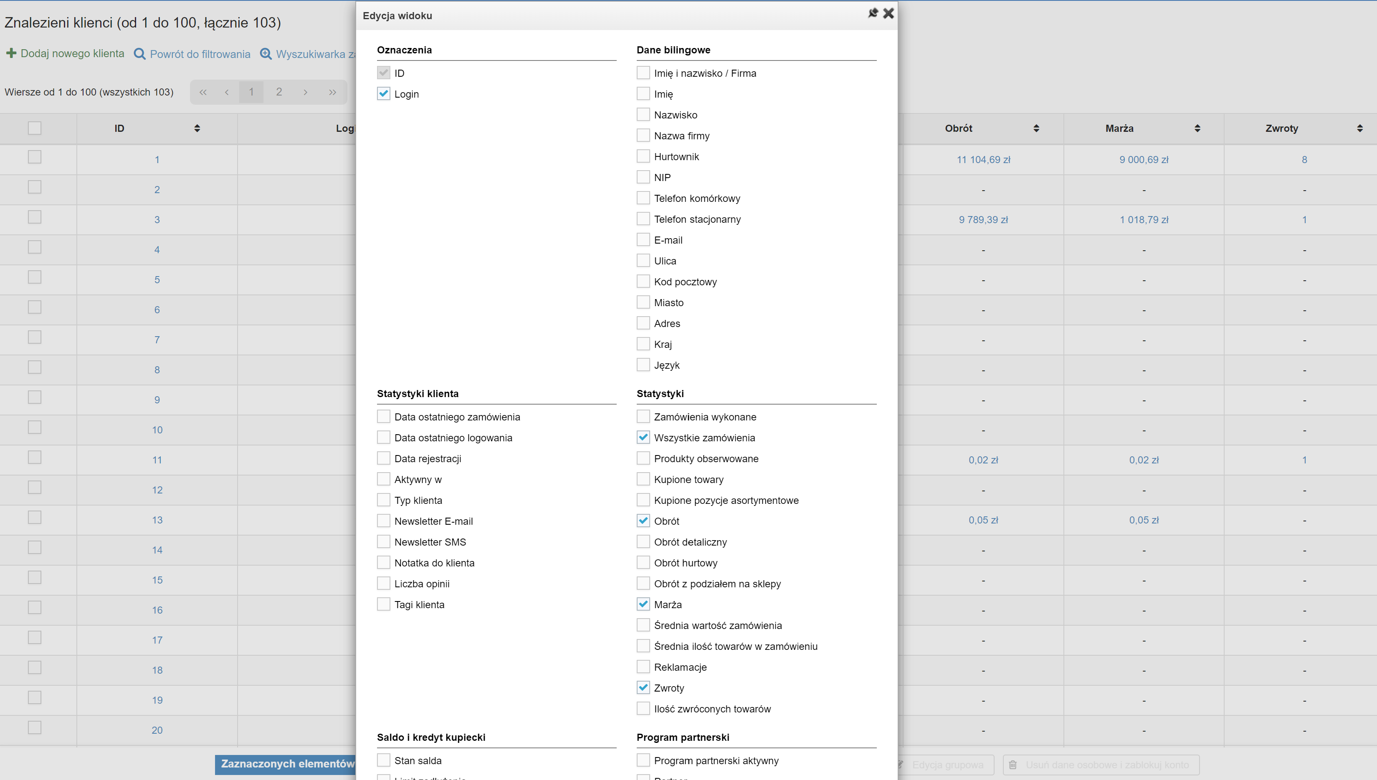The image size is (1377, 780).
Task: Check the Kraj column option
Action: pyautogui.click(x=643, y=344)
